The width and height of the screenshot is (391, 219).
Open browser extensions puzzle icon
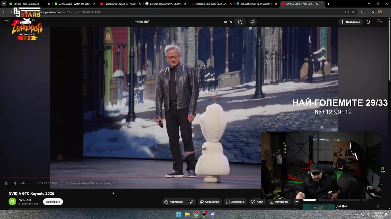tap(363, 12)
